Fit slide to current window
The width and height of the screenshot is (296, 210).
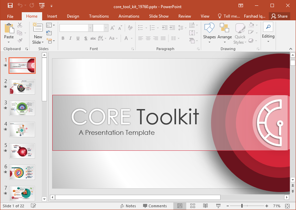coord(287,206)
